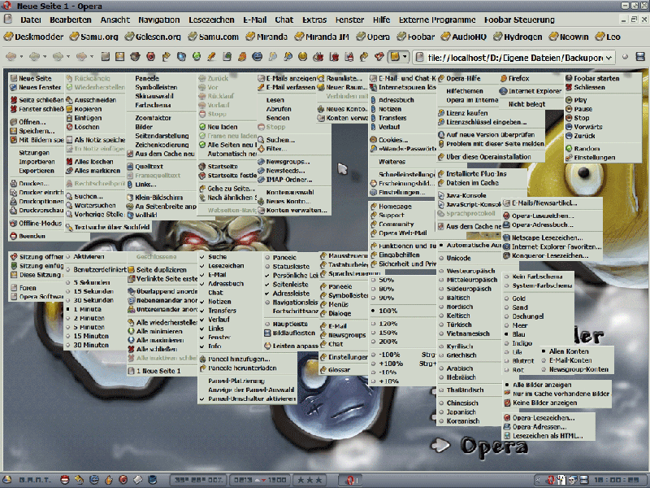Open the 'Sitzungen' submenu
This screenshot has width=650, height=488.
pos(34,153)
